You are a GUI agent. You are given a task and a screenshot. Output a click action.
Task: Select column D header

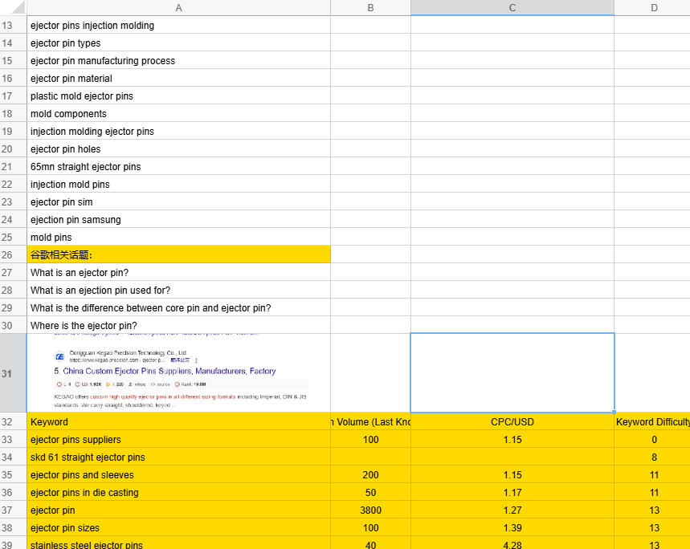653,8
